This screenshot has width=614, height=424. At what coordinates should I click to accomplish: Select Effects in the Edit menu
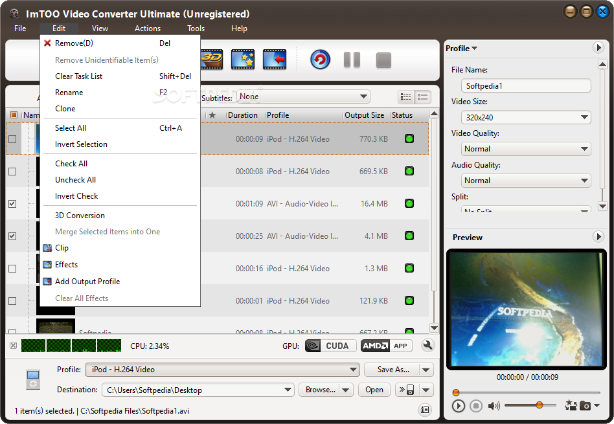(120, 265)
